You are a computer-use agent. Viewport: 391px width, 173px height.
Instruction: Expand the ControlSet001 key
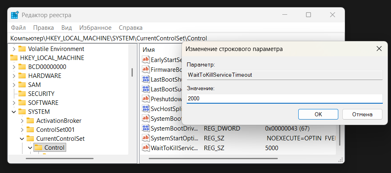(x=22, y=130)
